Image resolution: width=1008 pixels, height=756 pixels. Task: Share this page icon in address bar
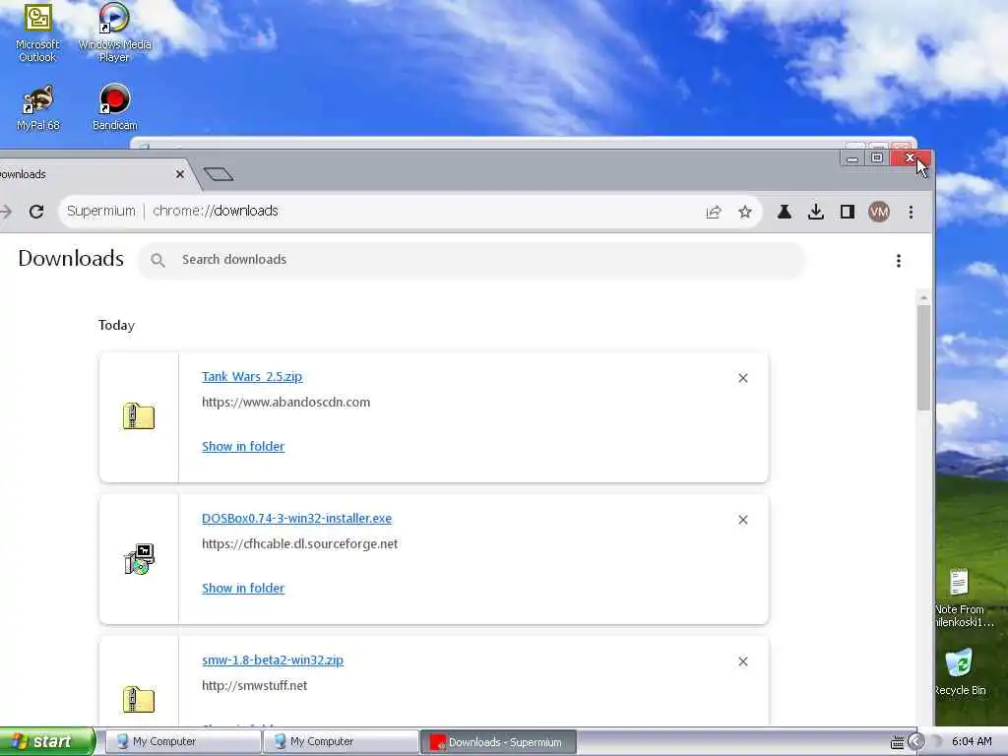(x=714, y=212)
